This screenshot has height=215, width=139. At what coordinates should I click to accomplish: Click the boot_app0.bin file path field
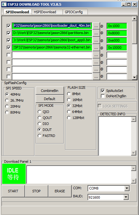[52, 40]
